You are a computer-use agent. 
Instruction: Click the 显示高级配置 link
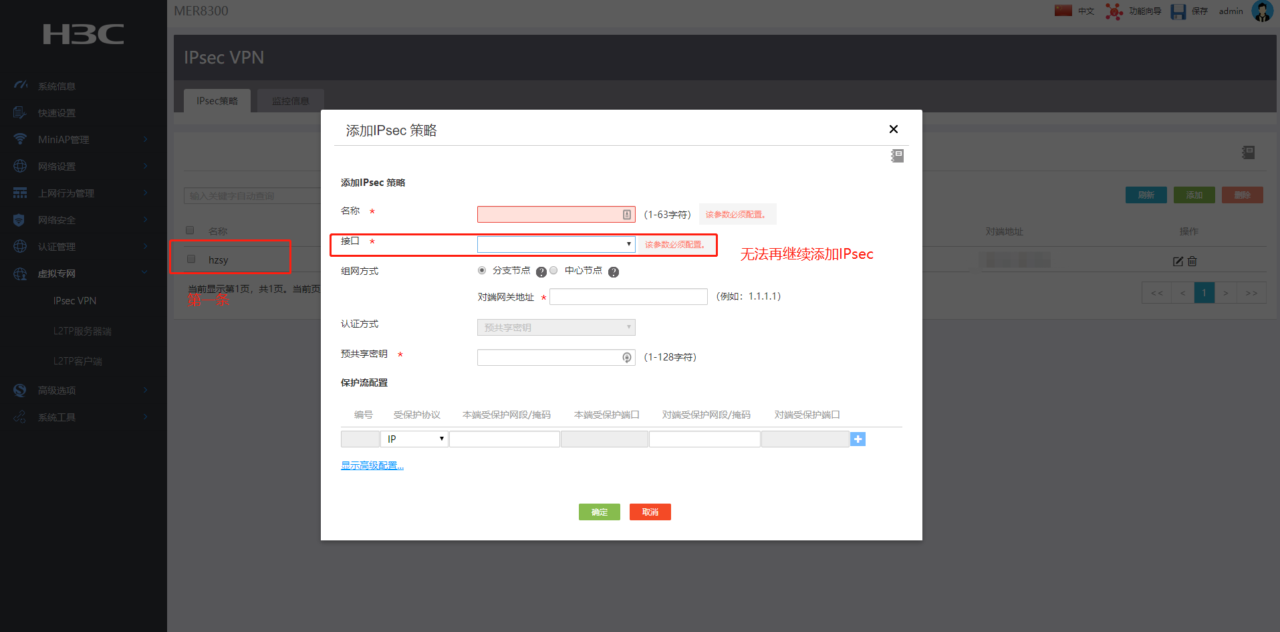pyautogui.click(x=372, y=465)
